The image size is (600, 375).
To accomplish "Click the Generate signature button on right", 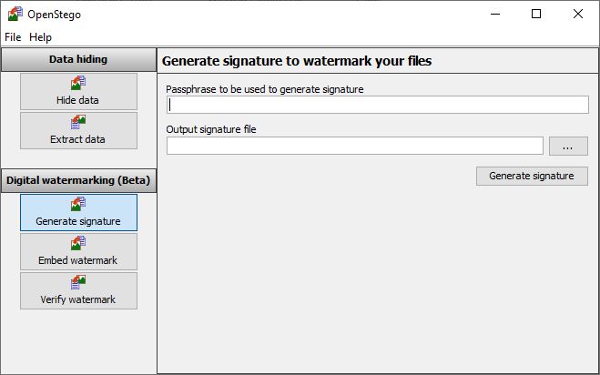I will [x=532, y=176].
